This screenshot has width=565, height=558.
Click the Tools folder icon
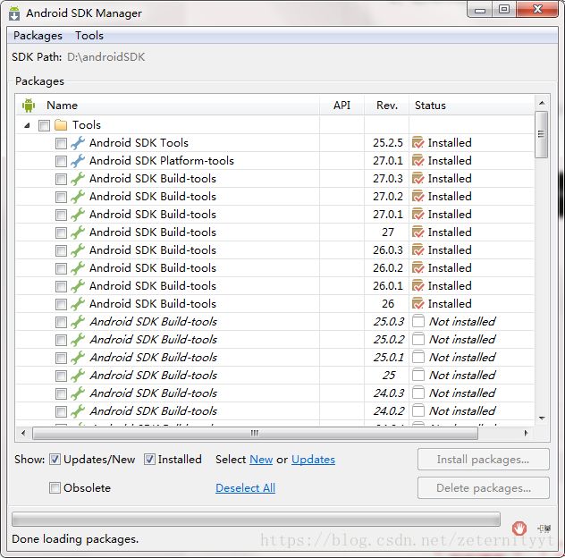(61, 125)
